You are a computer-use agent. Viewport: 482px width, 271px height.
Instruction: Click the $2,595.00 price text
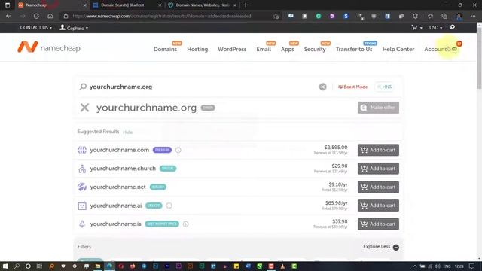click(x=336, y=148)
